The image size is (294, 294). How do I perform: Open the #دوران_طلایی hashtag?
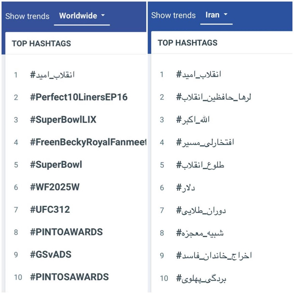(x=201, y=210)
